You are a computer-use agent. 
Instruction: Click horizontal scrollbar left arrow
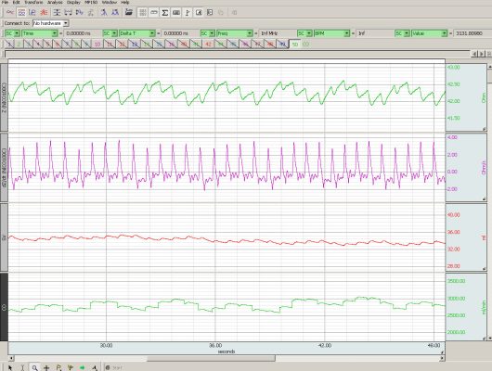pyautogui.click(x=11, y=358)
